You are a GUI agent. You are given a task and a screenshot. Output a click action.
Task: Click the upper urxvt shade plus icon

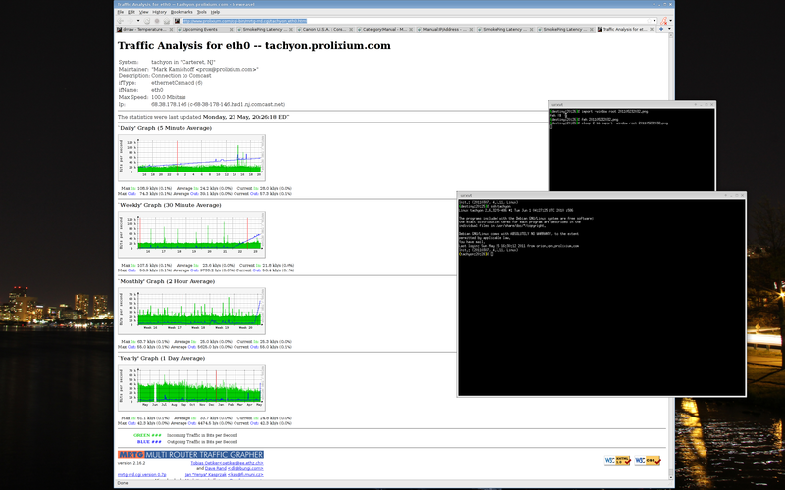[x=696, y=105]
